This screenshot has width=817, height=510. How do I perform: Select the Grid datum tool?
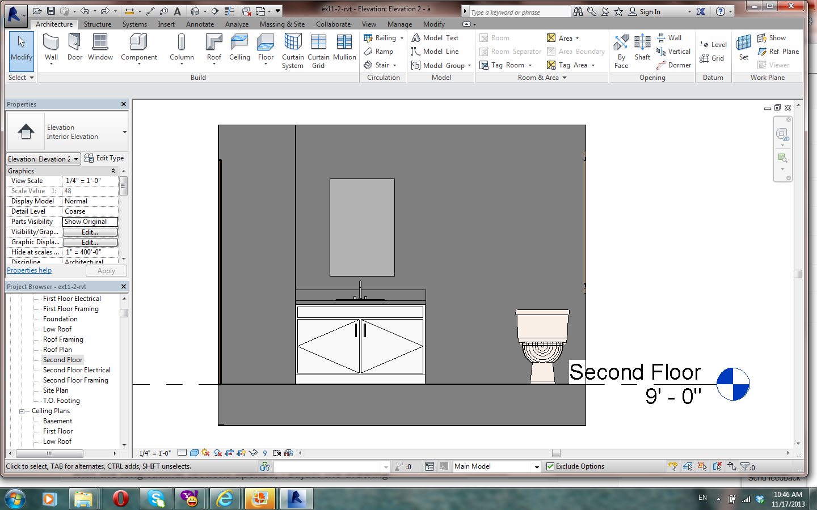(x=712, y=58)
